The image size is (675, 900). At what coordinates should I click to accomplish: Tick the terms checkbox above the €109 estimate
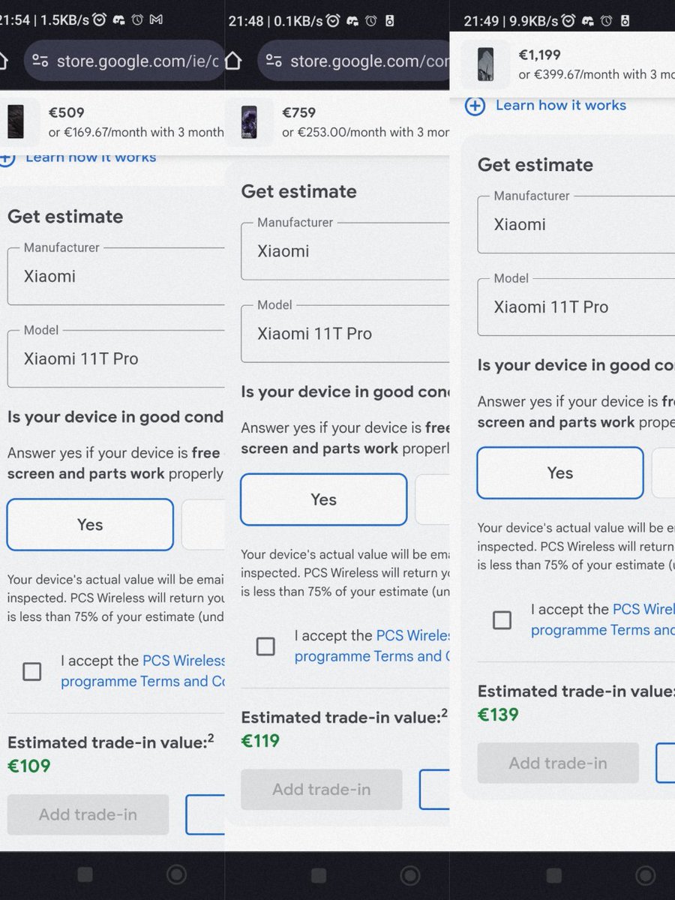[31, 671]
